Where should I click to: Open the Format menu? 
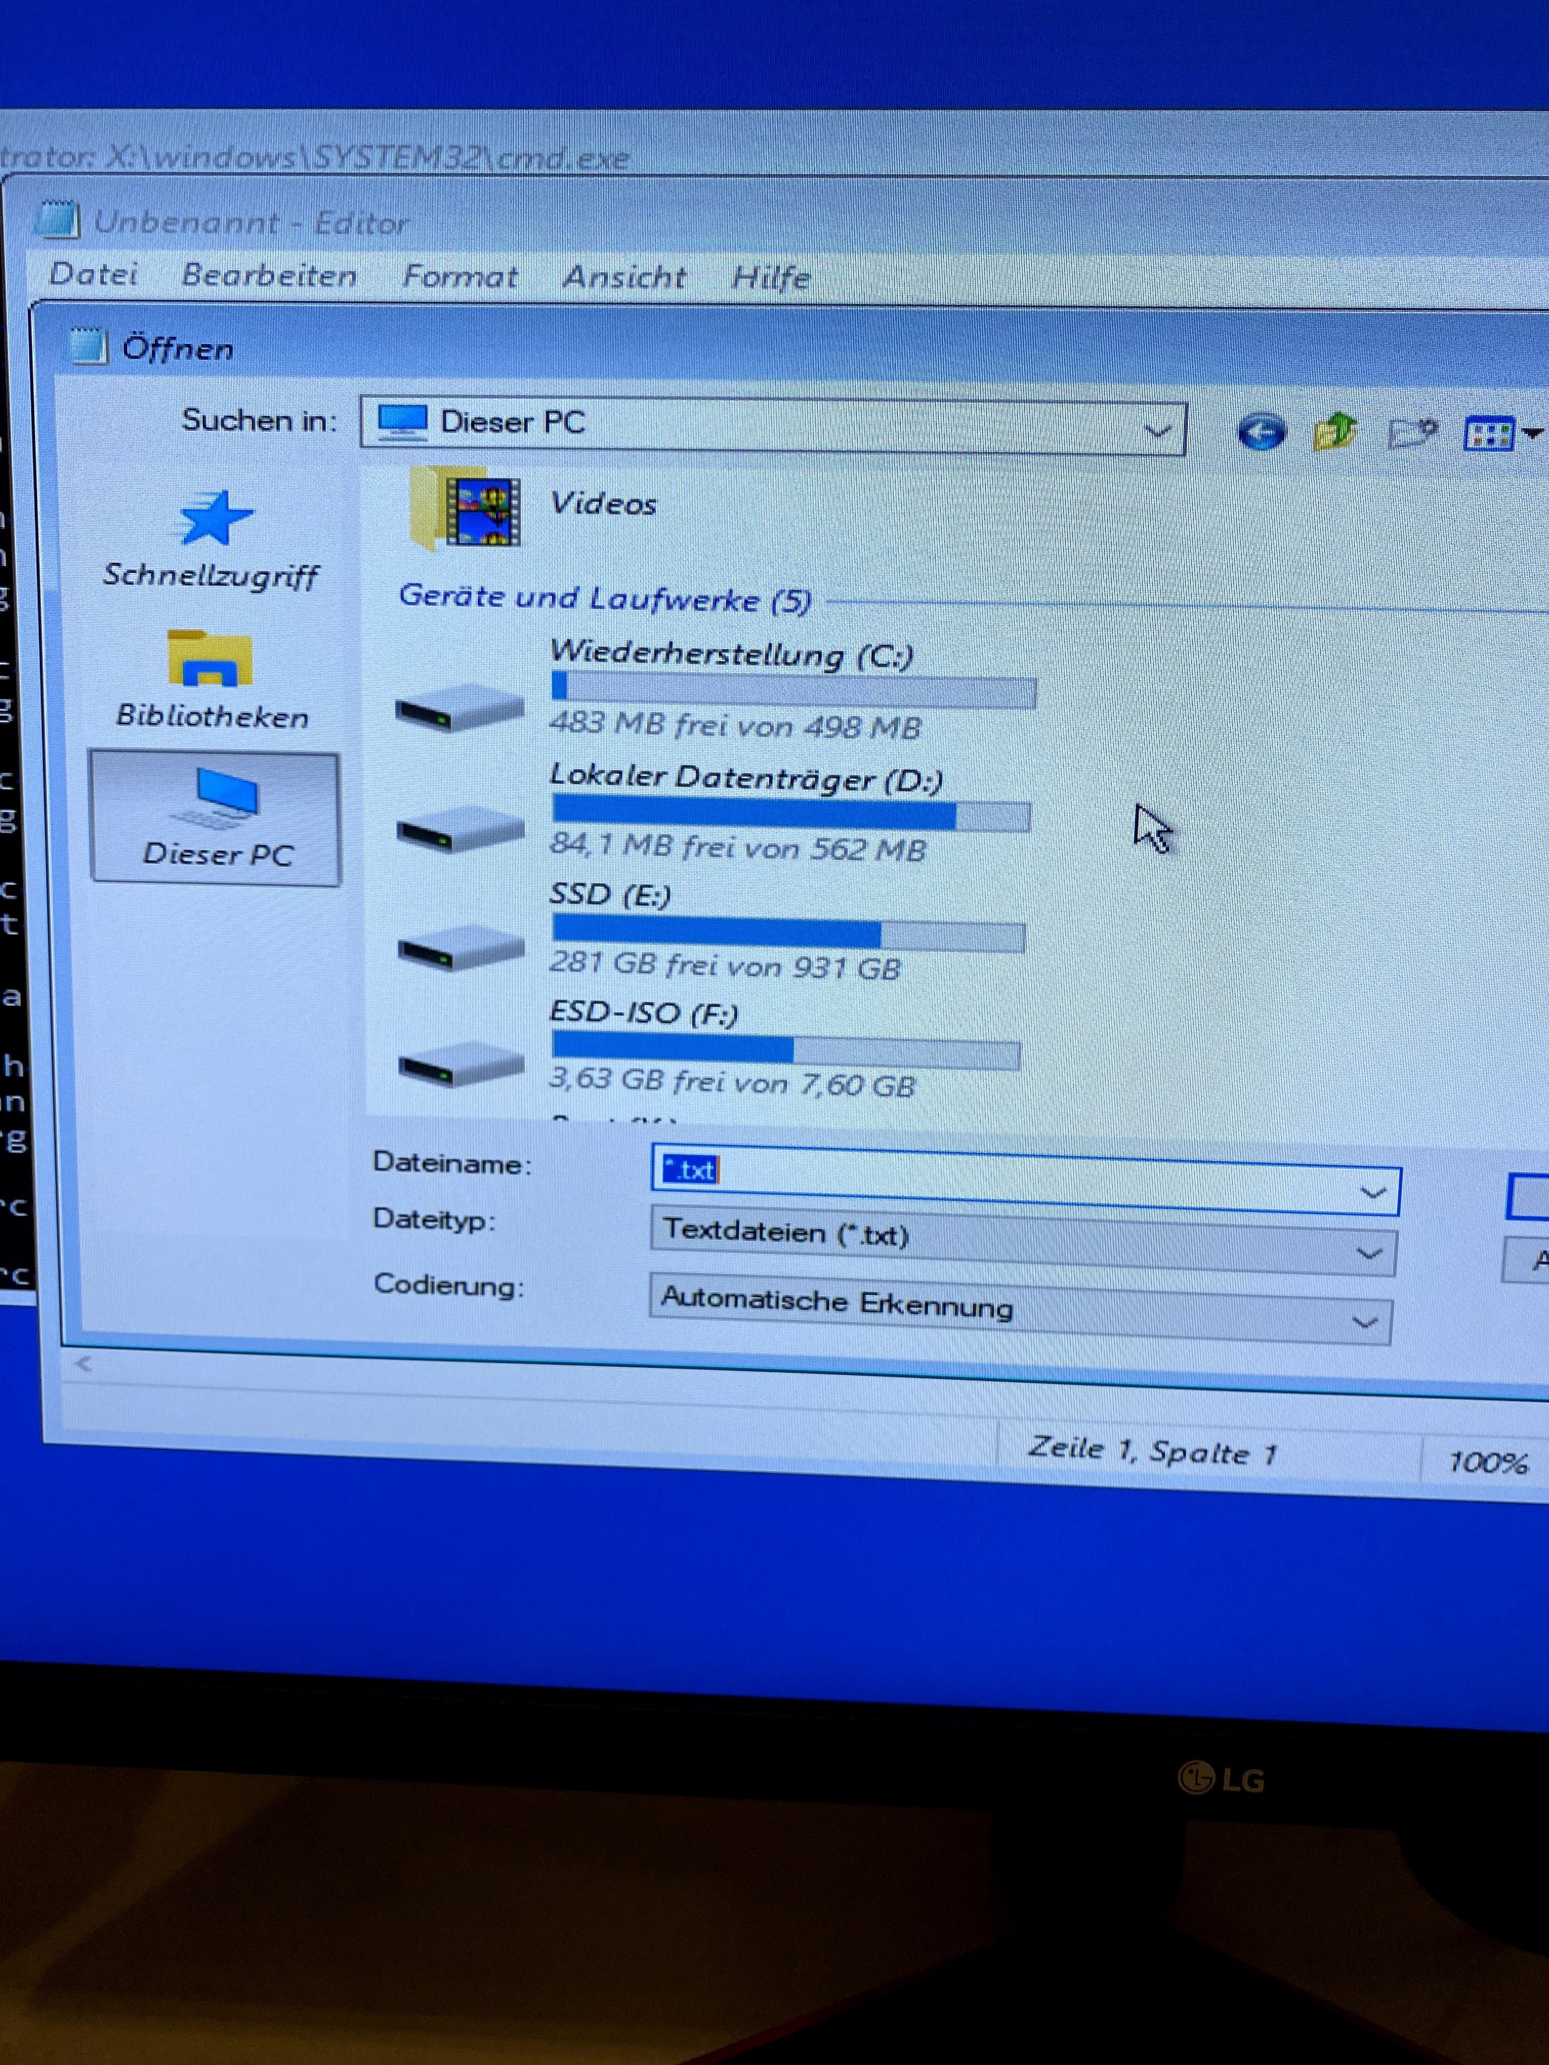pos(459,277)
